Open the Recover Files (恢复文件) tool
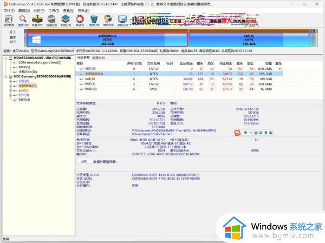Image resolution: width=325 pixels, height=243 pixels. point(37,21)
